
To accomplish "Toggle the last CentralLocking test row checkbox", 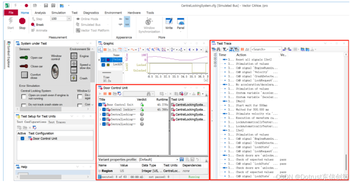I will click(104, 124).
